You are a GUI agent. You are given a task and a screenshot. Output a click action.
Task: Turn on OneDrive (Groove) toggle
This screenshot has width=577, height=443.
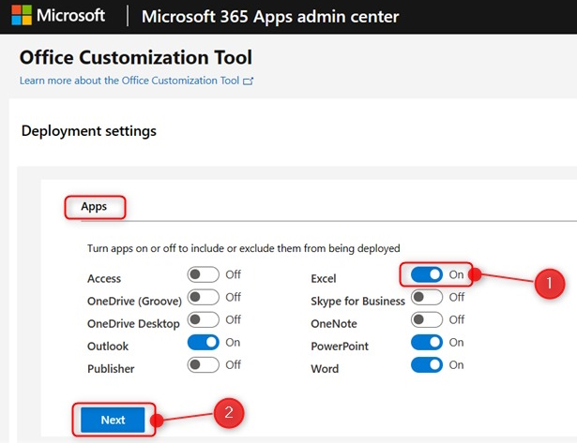pos(204,297)
